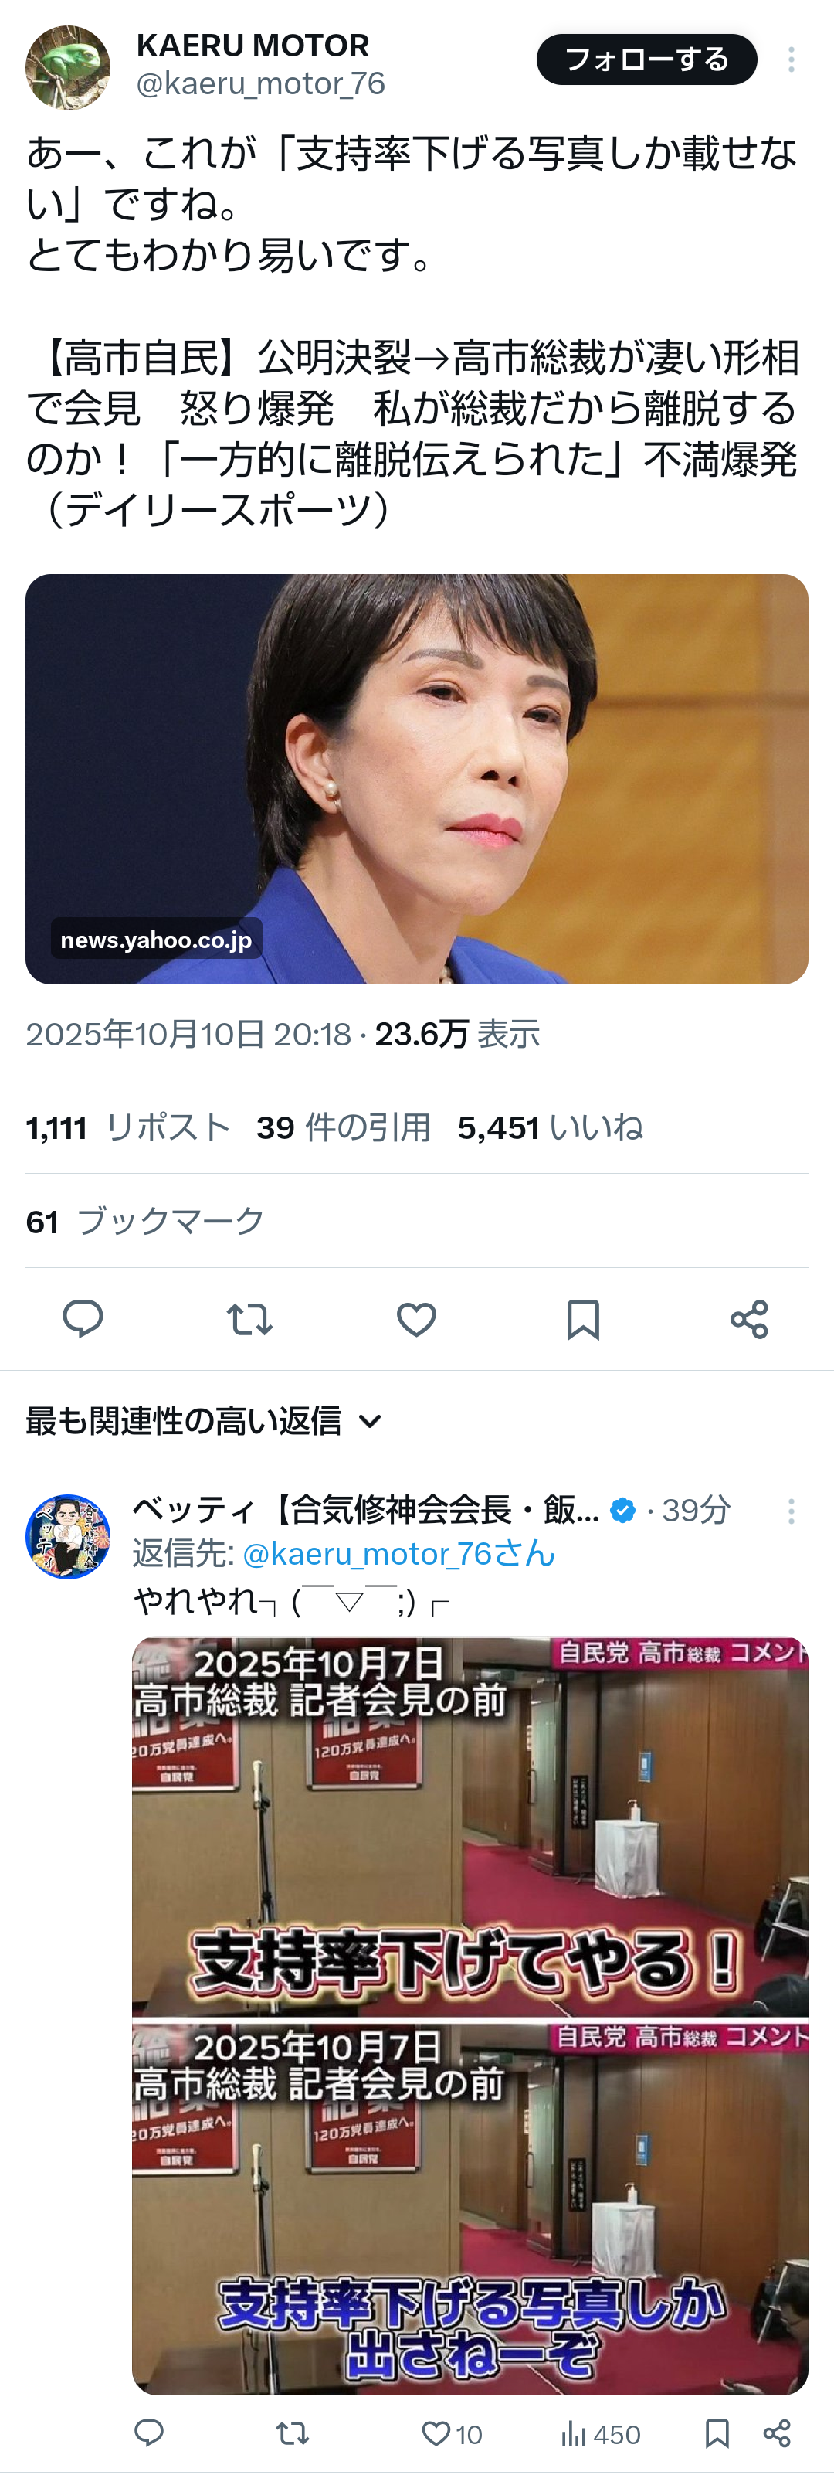The height and width of the screenshot is (2475, 834).
Task: Click the @kaeru_motor_76さん mention link
Action: (399, 1554)
